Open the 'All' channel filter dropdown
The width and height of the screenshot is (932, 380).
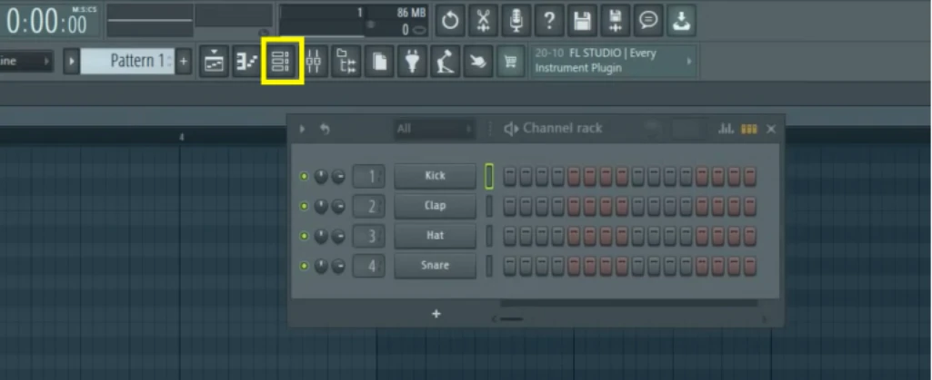point(434,129)
